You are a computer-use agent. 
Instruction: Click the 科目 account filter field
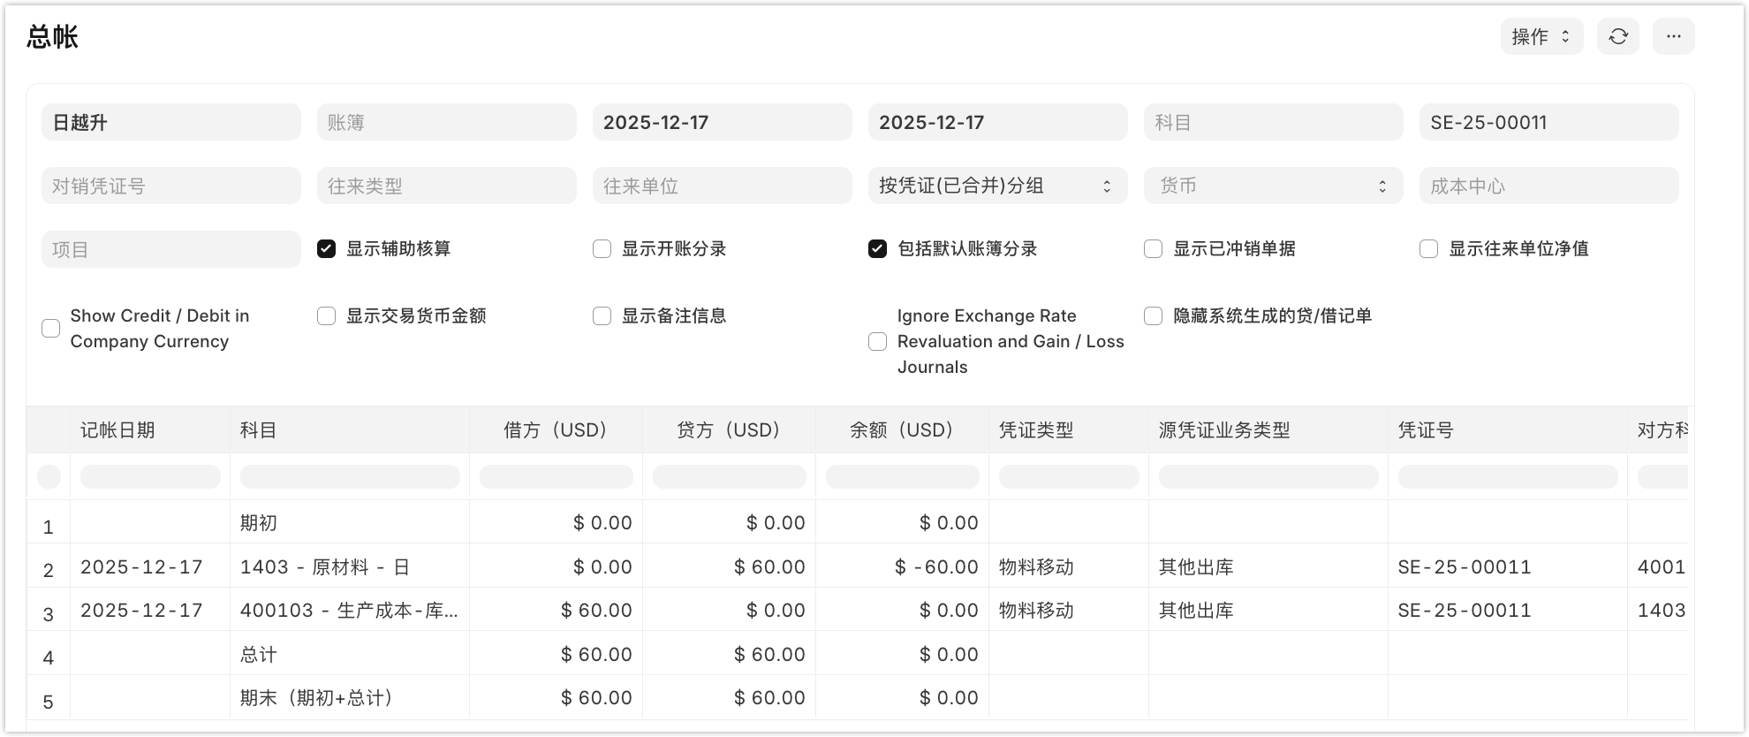(1272, 122)
